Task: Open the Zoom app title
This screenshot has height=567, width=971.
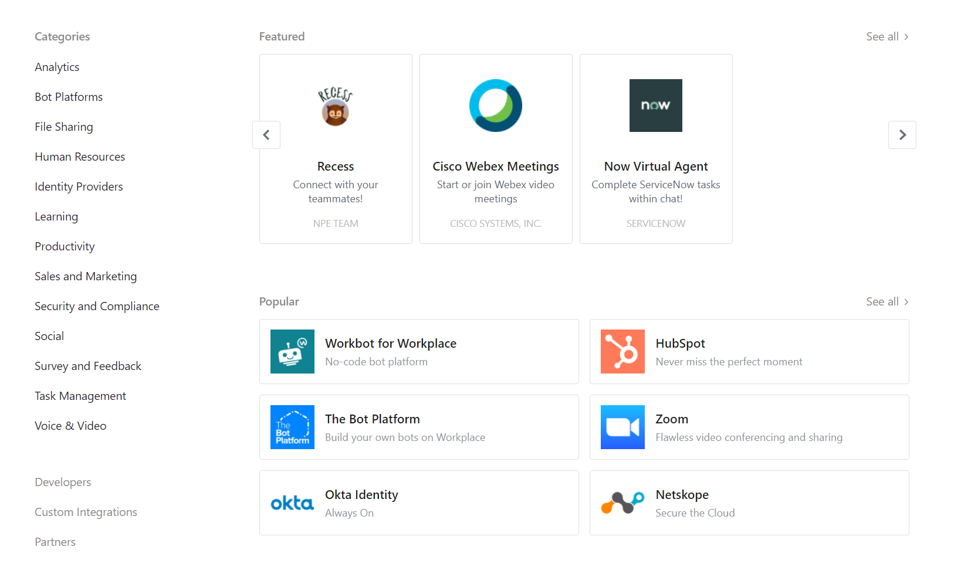Action: pos(672,419)
